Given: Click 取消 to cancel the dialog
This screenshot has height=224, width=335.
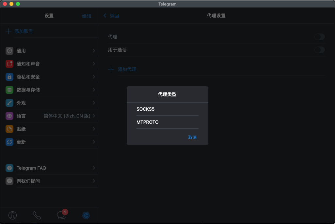Looking at the screenshot, I should 192,137.
